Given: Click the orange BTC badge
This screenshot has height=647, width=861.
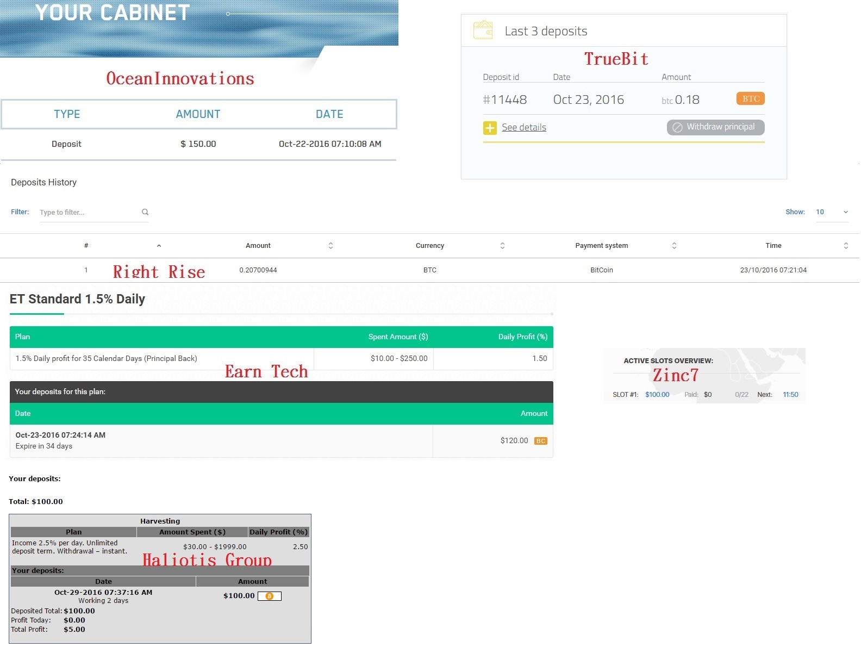Looking at the screenshot, I should (751, 98).
